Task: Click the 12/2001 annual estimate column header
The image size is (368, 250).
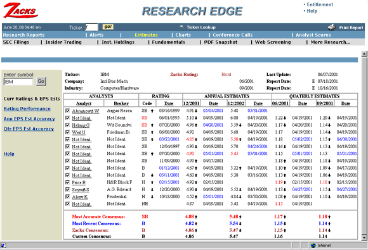Action: tap(191, 103)
